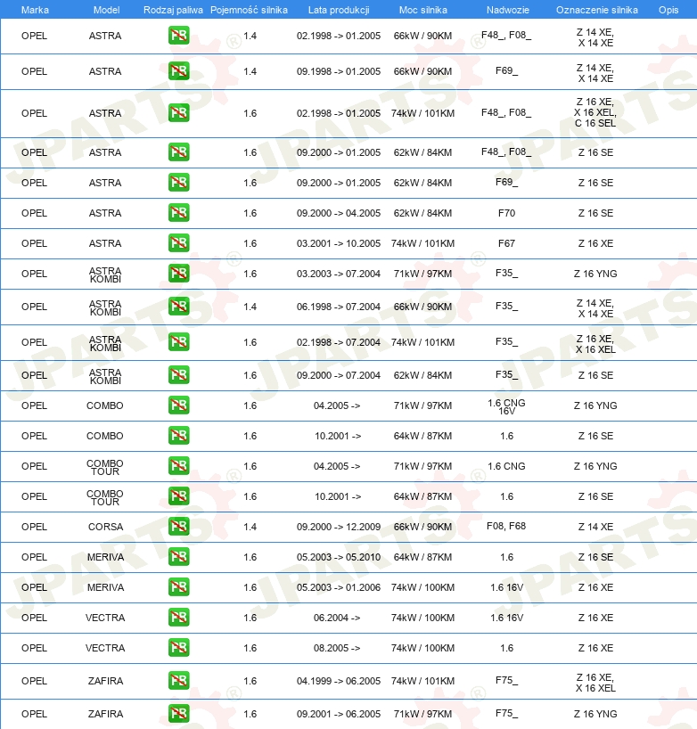This screenshot has height=729, width=697.
Task: Click the Z 16 YNG engine code for Combo Tour
Action: [x=595, y=466]
